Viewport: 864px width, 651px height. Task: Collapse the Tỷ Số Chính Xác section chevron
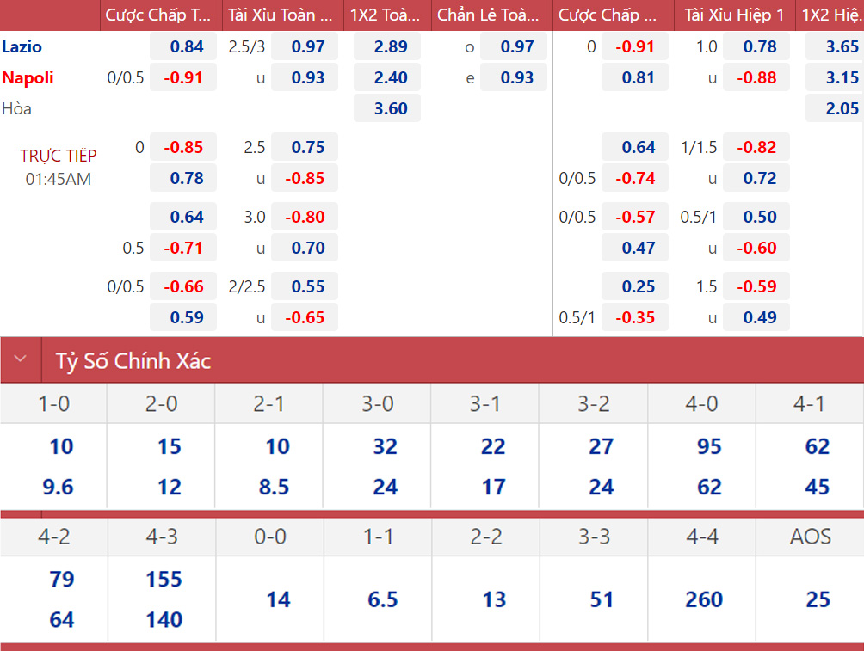click(x=21, y=360)
